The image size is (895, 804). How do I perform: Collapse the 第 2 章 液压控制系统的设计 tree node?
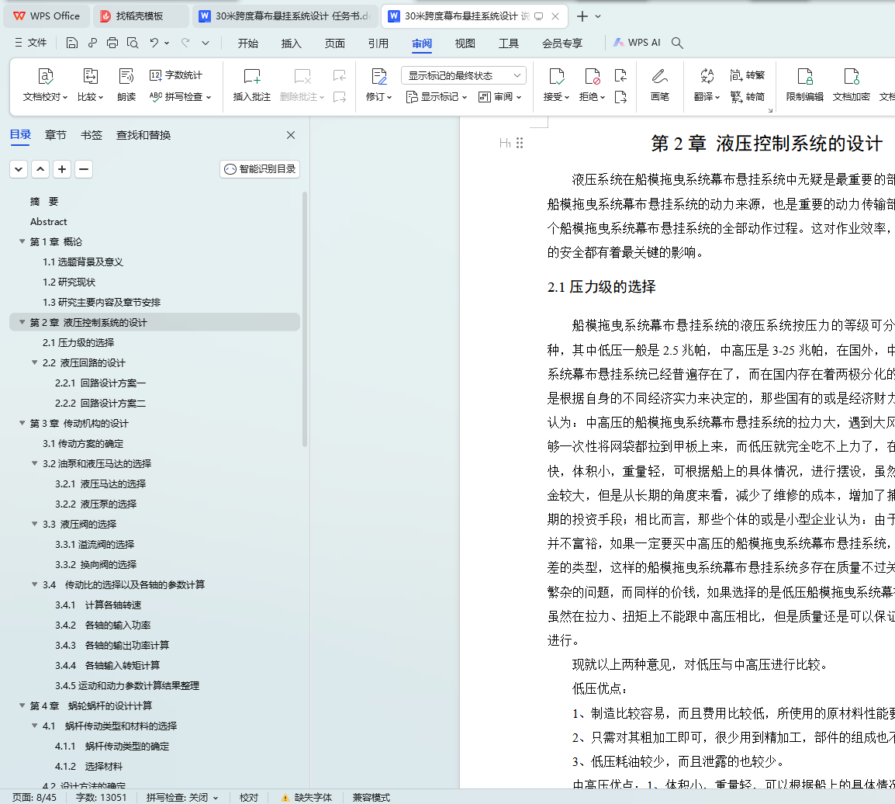tap(22, 322)
